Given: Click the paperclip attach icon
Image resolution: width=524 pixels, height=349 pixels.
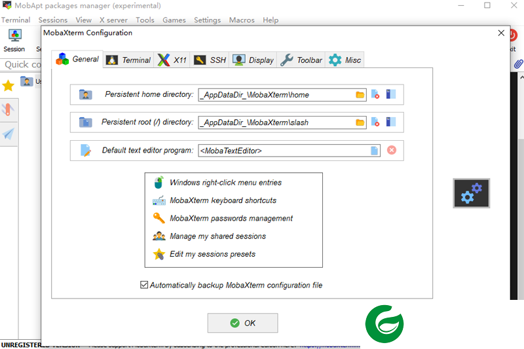Looking at the screenshot, I should tap(518, 64).
